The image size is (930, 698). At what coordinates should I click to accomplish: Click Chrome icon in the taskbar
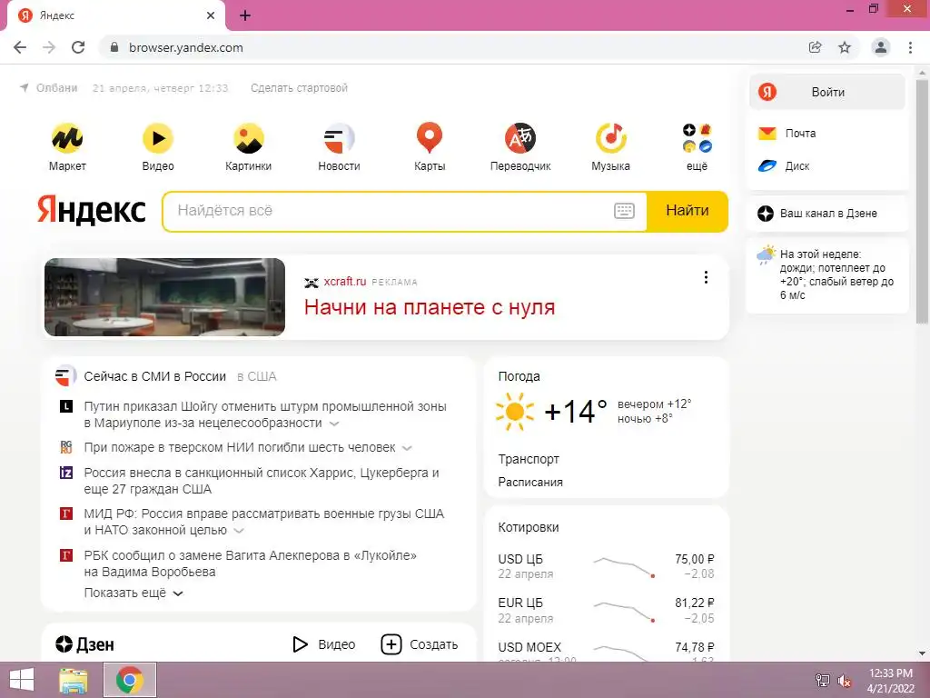tap(129, 680)
